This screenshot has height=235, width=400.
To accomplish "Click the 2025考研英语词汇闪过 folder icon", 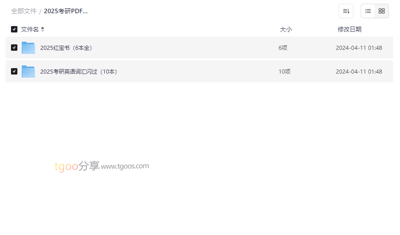I will pos(28,71).
